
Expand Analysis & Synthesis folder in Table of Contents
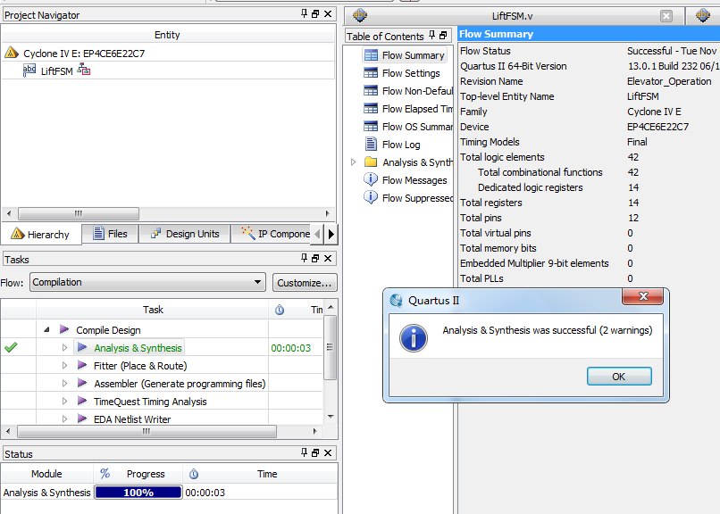click(353, 162)
